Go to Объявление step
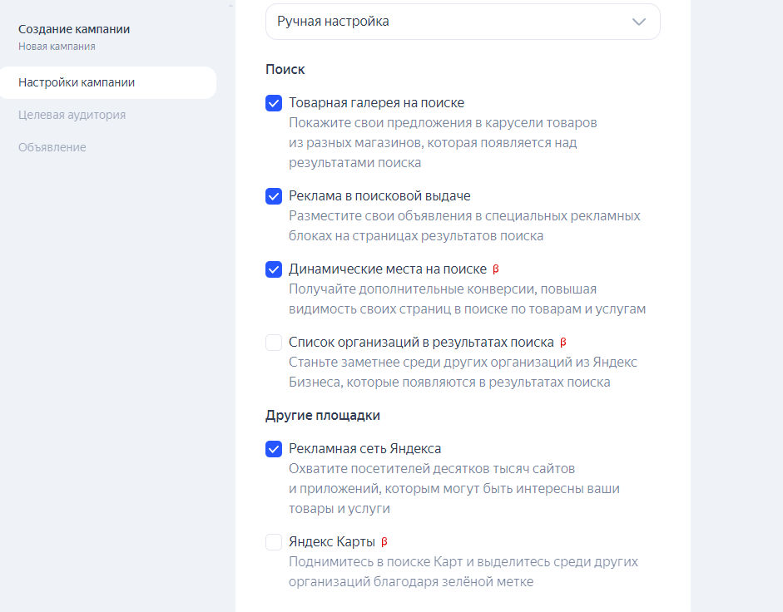The image size is (783, 612). pos(52,147)
